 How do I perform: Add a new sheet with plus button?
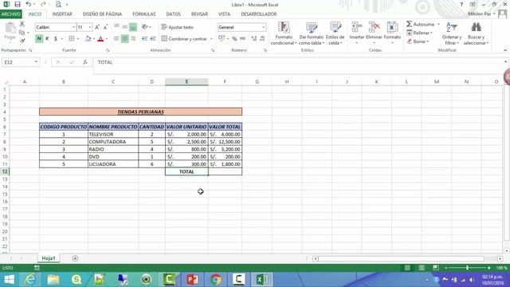pos(75,258)
